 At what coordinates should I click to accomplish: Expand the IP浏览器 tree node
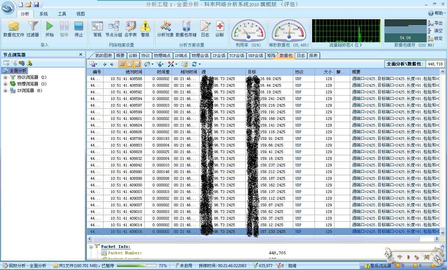[5, 91]
